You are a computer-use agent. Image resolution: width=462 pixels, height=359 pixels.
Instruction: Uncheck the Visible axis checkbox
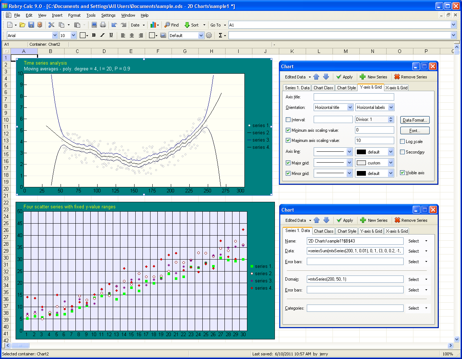(403, 173)
